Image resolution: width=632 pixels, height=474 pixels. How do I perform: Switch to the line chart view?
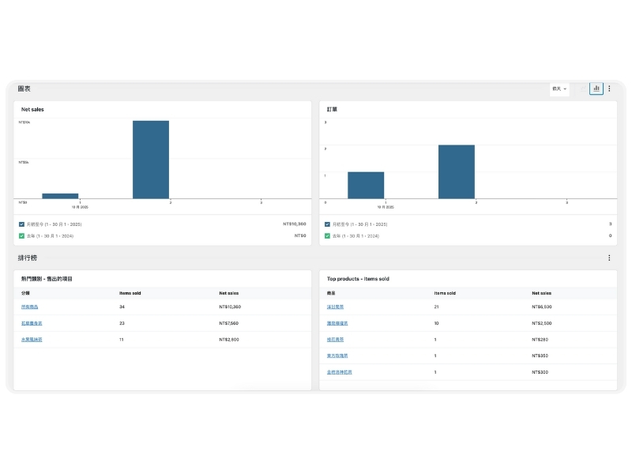tap(582, 88)
